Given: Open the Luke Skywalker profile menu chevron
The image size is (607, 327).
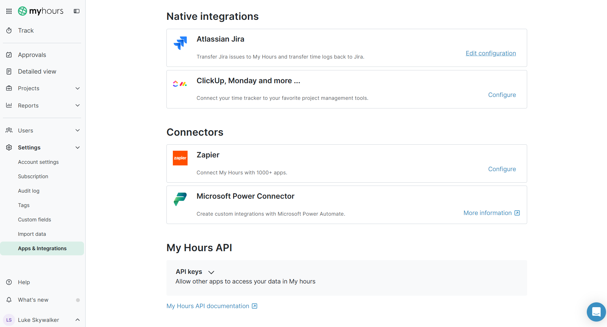Looking at the screenshot, I should click(x=78, y=320).
